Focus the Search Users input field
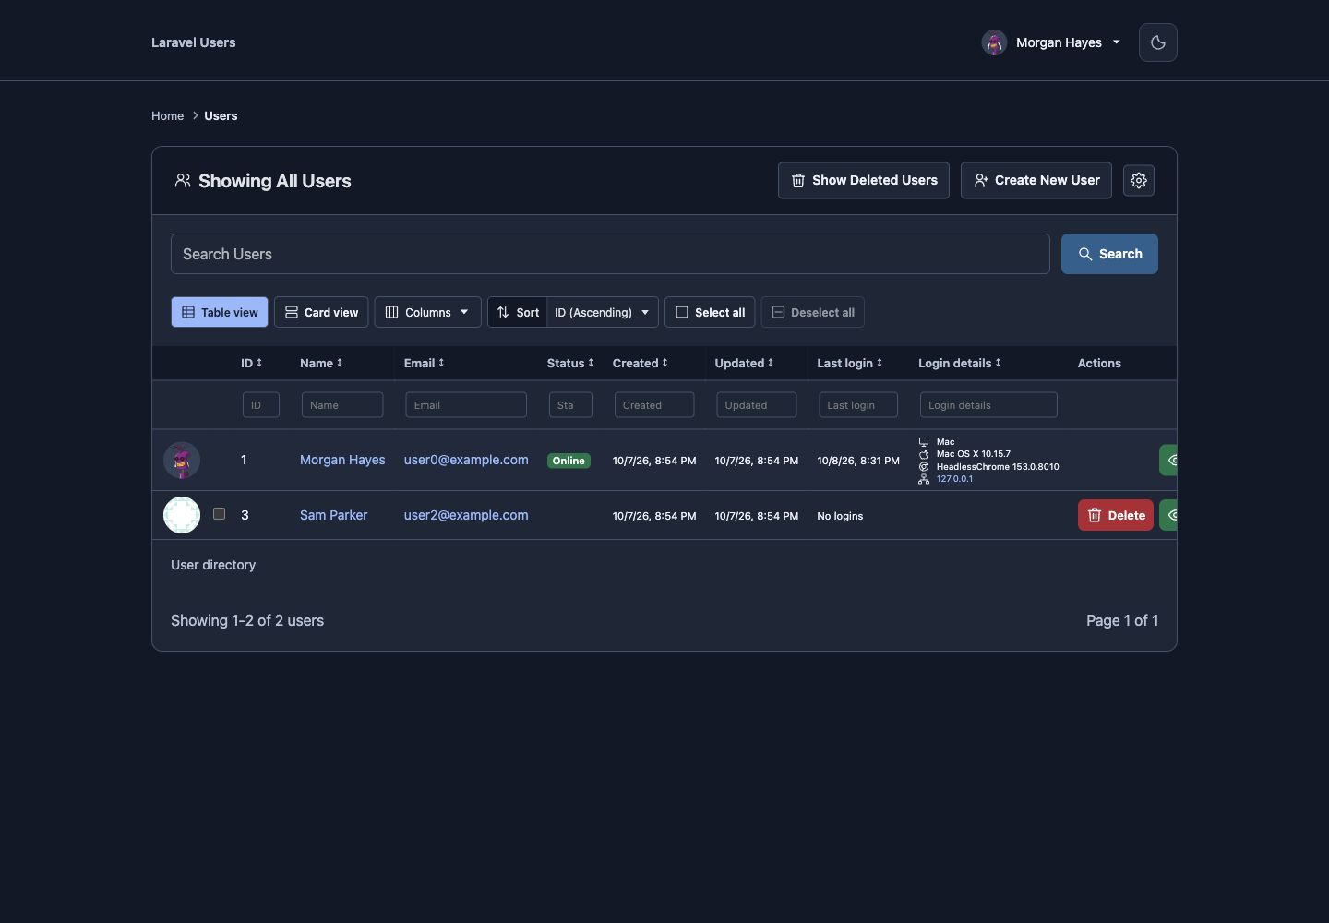 coord(610,254)
